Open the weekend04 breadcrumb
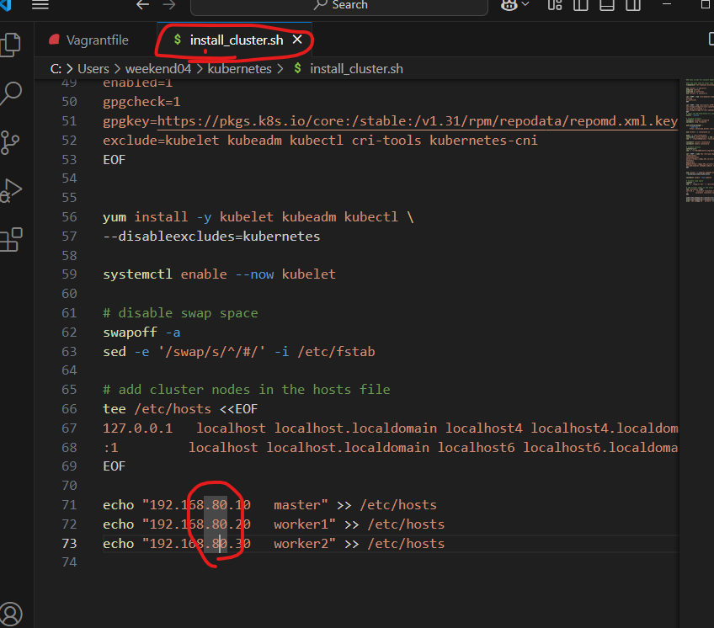714x628 pixels. pyautogui.click(x=158, y=69)
